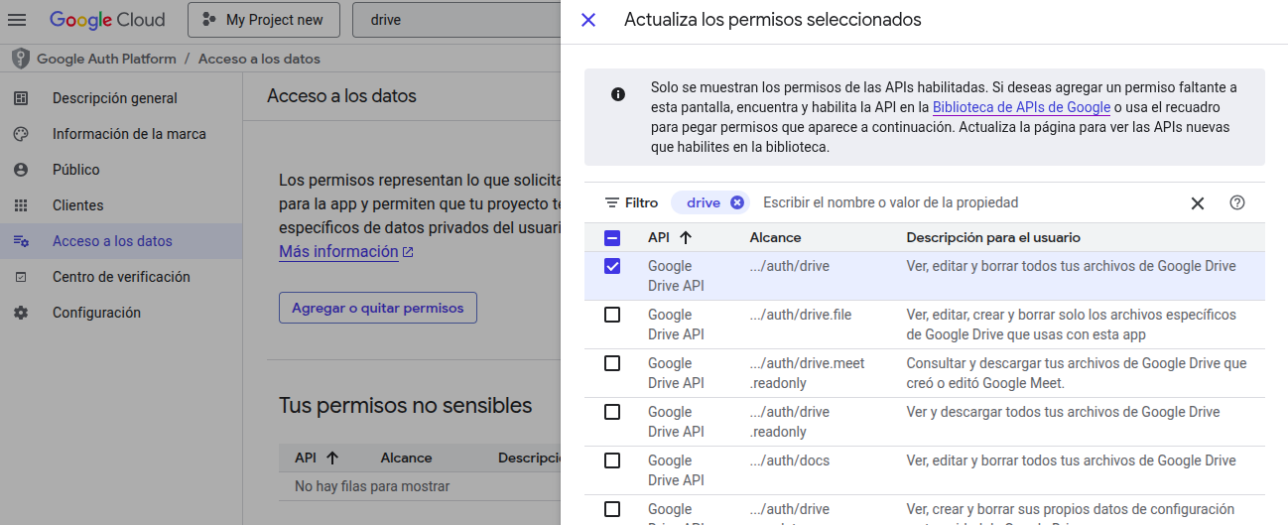Click the Google Auth Platform shield icon
The image size is (1288, 525).
coord(20,59)
